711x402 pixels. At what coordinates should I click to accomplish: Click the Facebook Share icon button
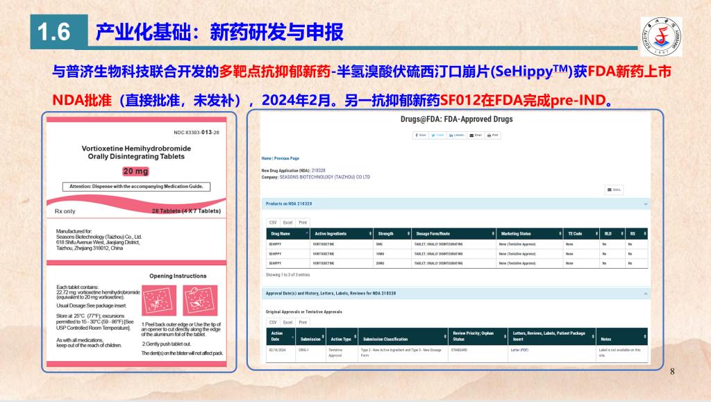[420, 135]
